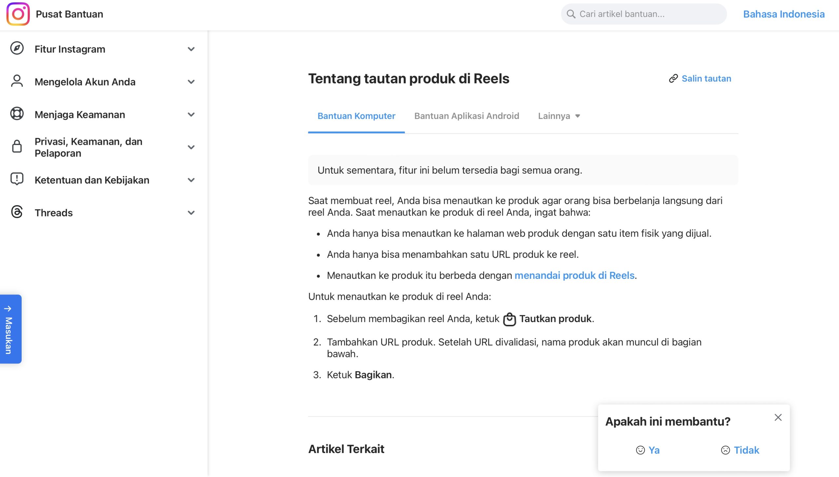Expand the Ketentuan dan Kebijakan section arrow
The width and height of the screenshot is (839, 477).
pyautogui.click(x=191, y=180)
